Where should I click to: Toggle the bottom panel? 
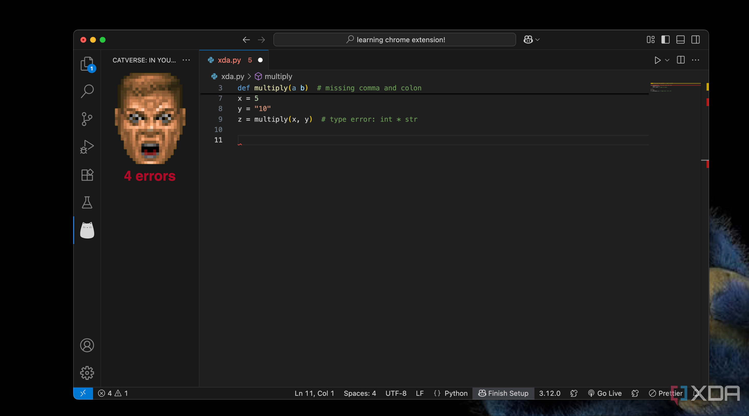coord(680,40)
